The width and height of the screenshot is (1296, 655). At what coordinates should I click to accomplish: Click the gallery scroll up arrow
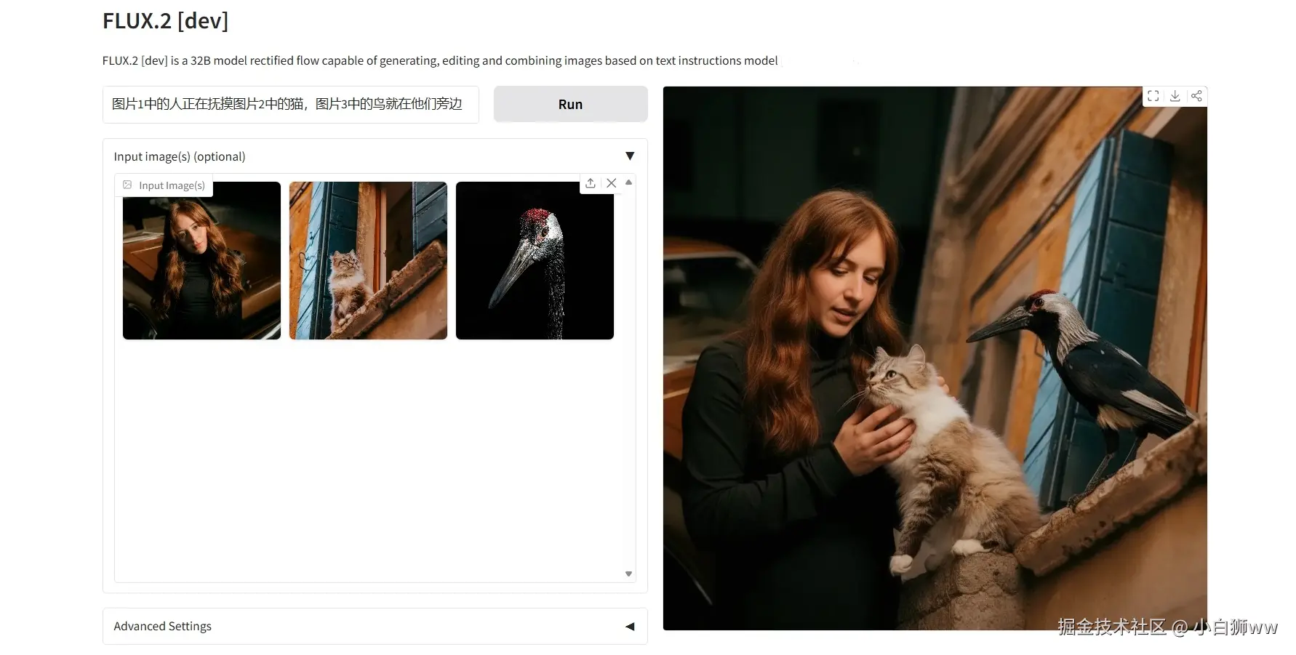coord(628,182)
